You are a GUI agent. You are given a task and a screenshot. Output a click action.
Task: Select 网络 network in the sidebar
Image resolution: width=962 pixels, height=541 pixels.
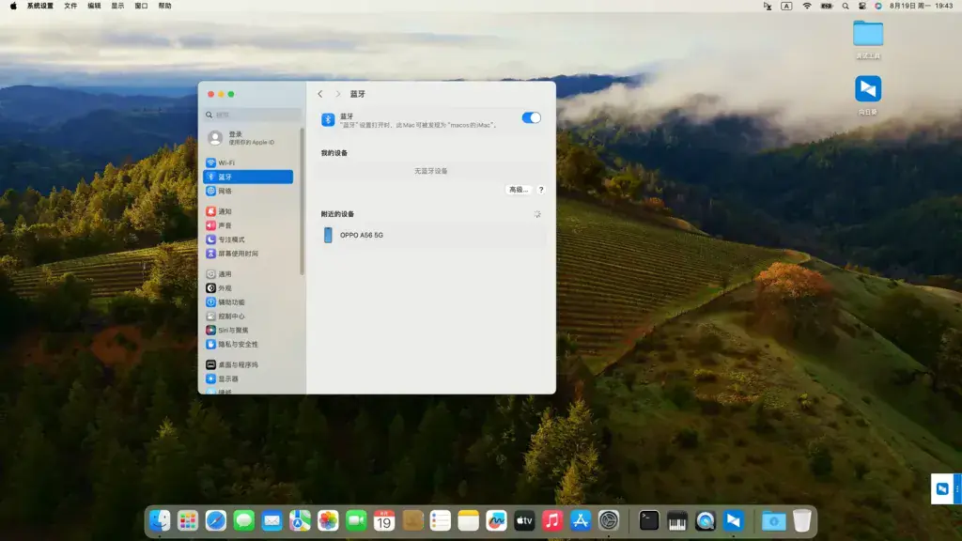tap(248, 191)
